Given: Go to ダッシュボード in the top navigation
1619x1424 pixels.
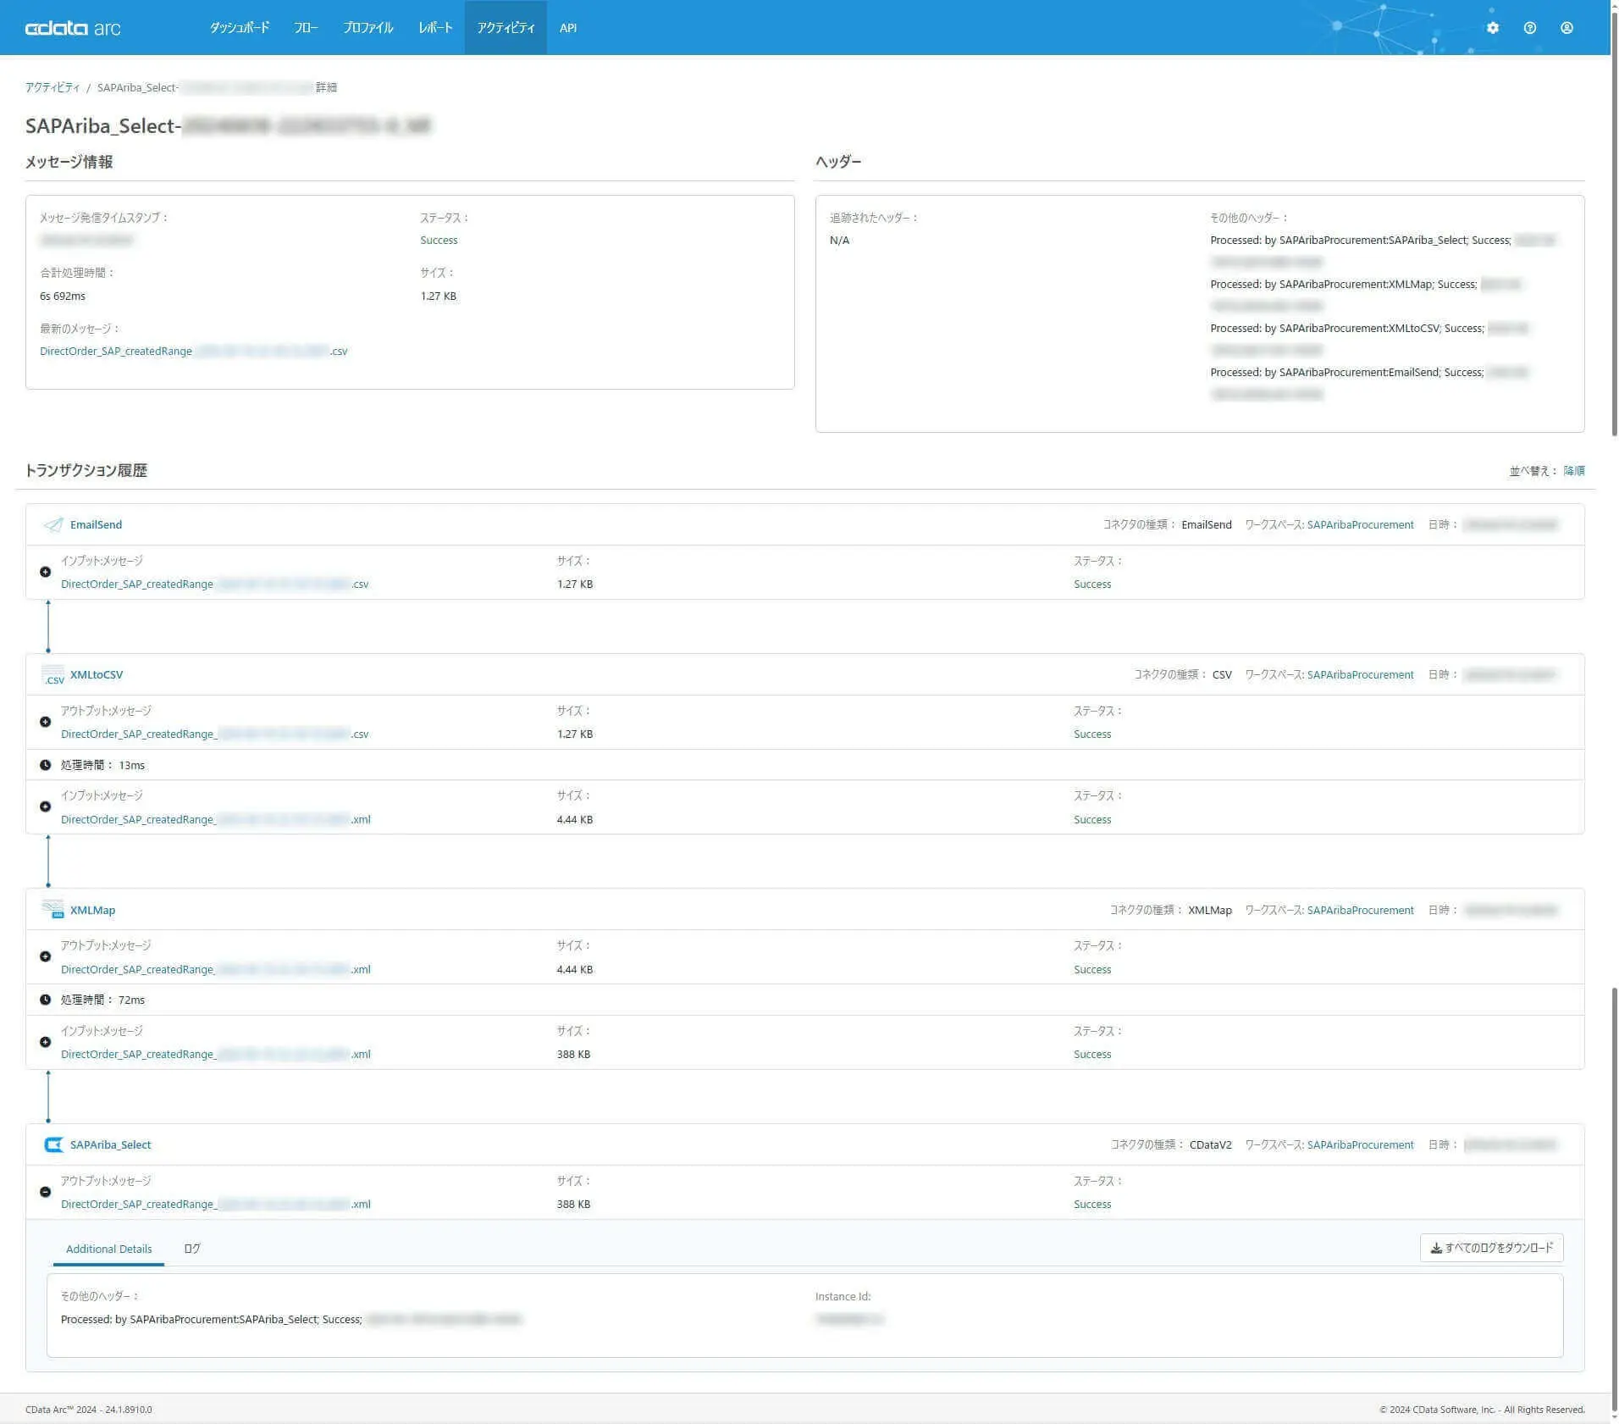Looking at the screenshot, I should click(x=240, y=28).
